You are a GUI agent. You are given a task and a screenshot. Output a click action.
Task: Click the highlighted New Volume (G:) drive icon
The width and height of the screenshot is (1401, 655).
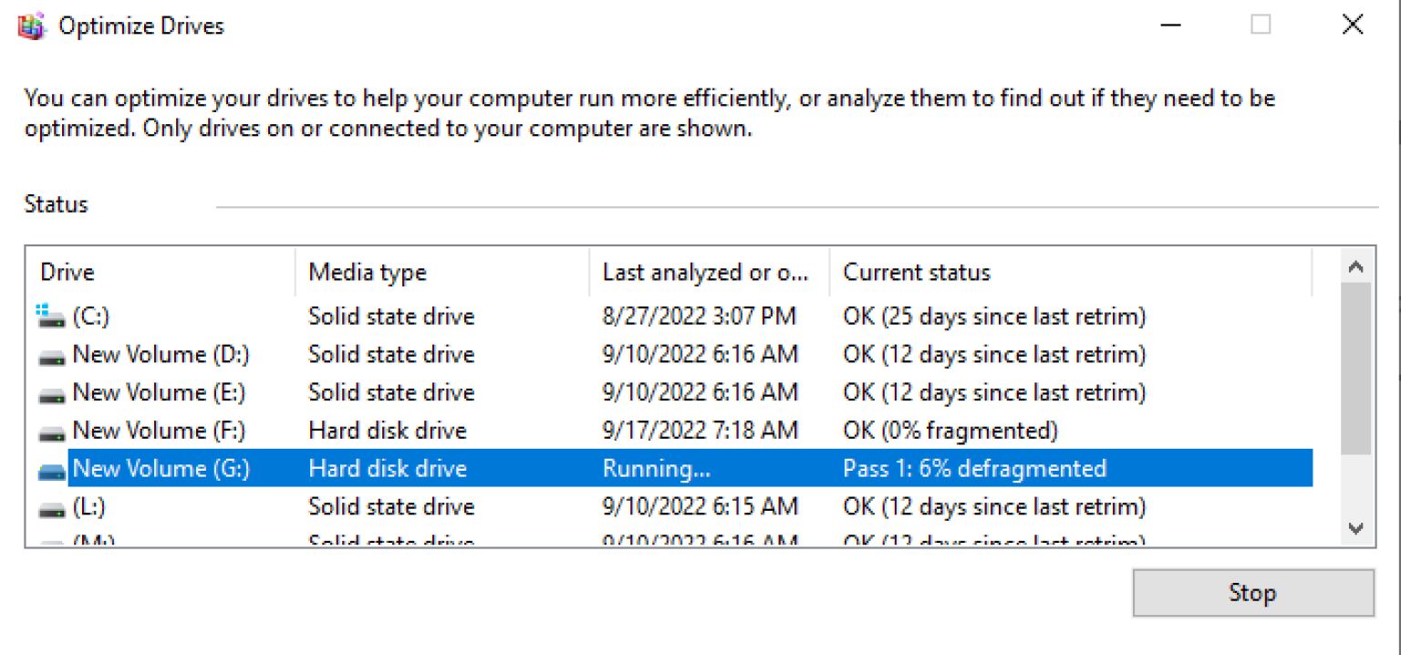[x=51, y=468]
